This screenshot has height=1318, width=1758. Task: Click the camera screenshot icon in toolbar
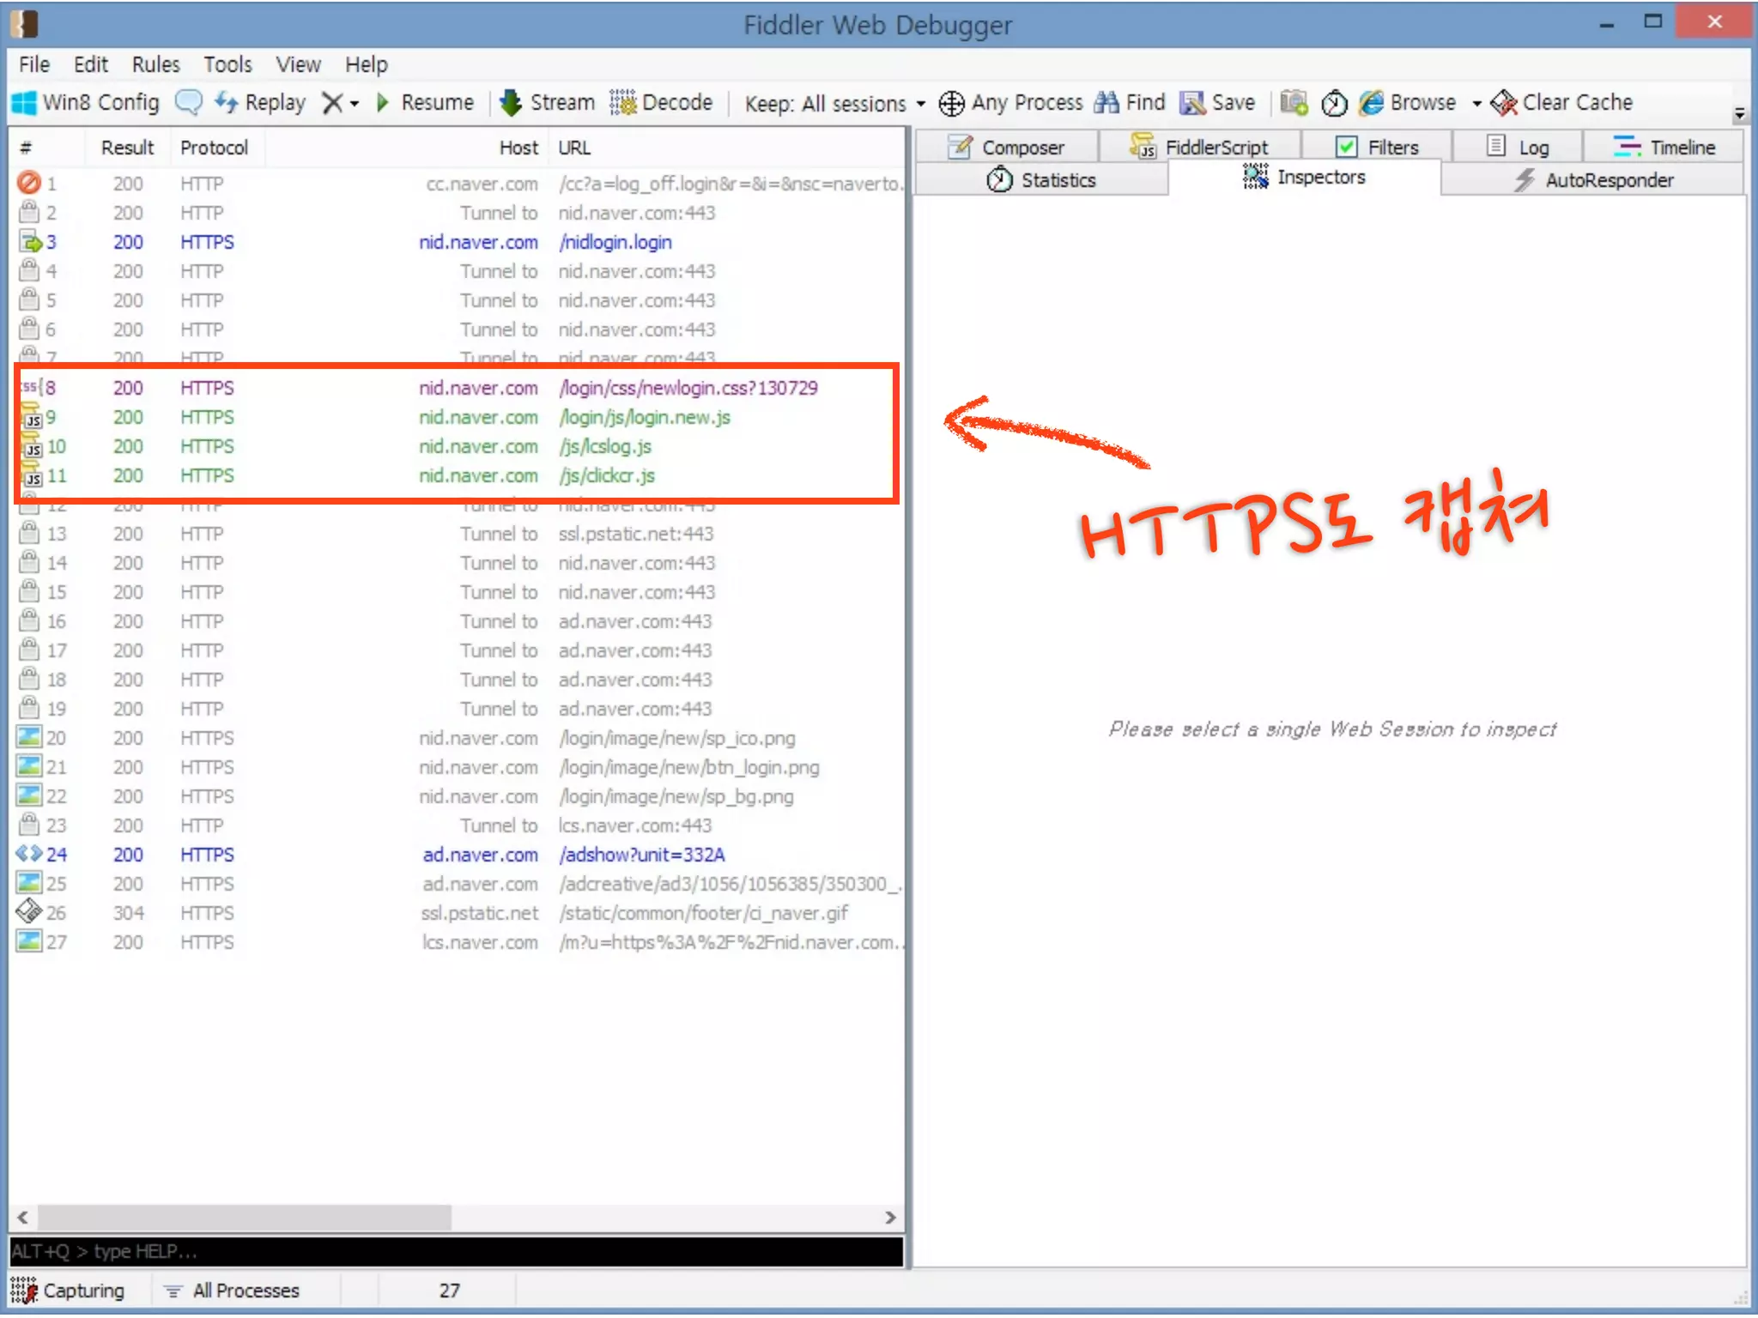tap(1293, 102)
